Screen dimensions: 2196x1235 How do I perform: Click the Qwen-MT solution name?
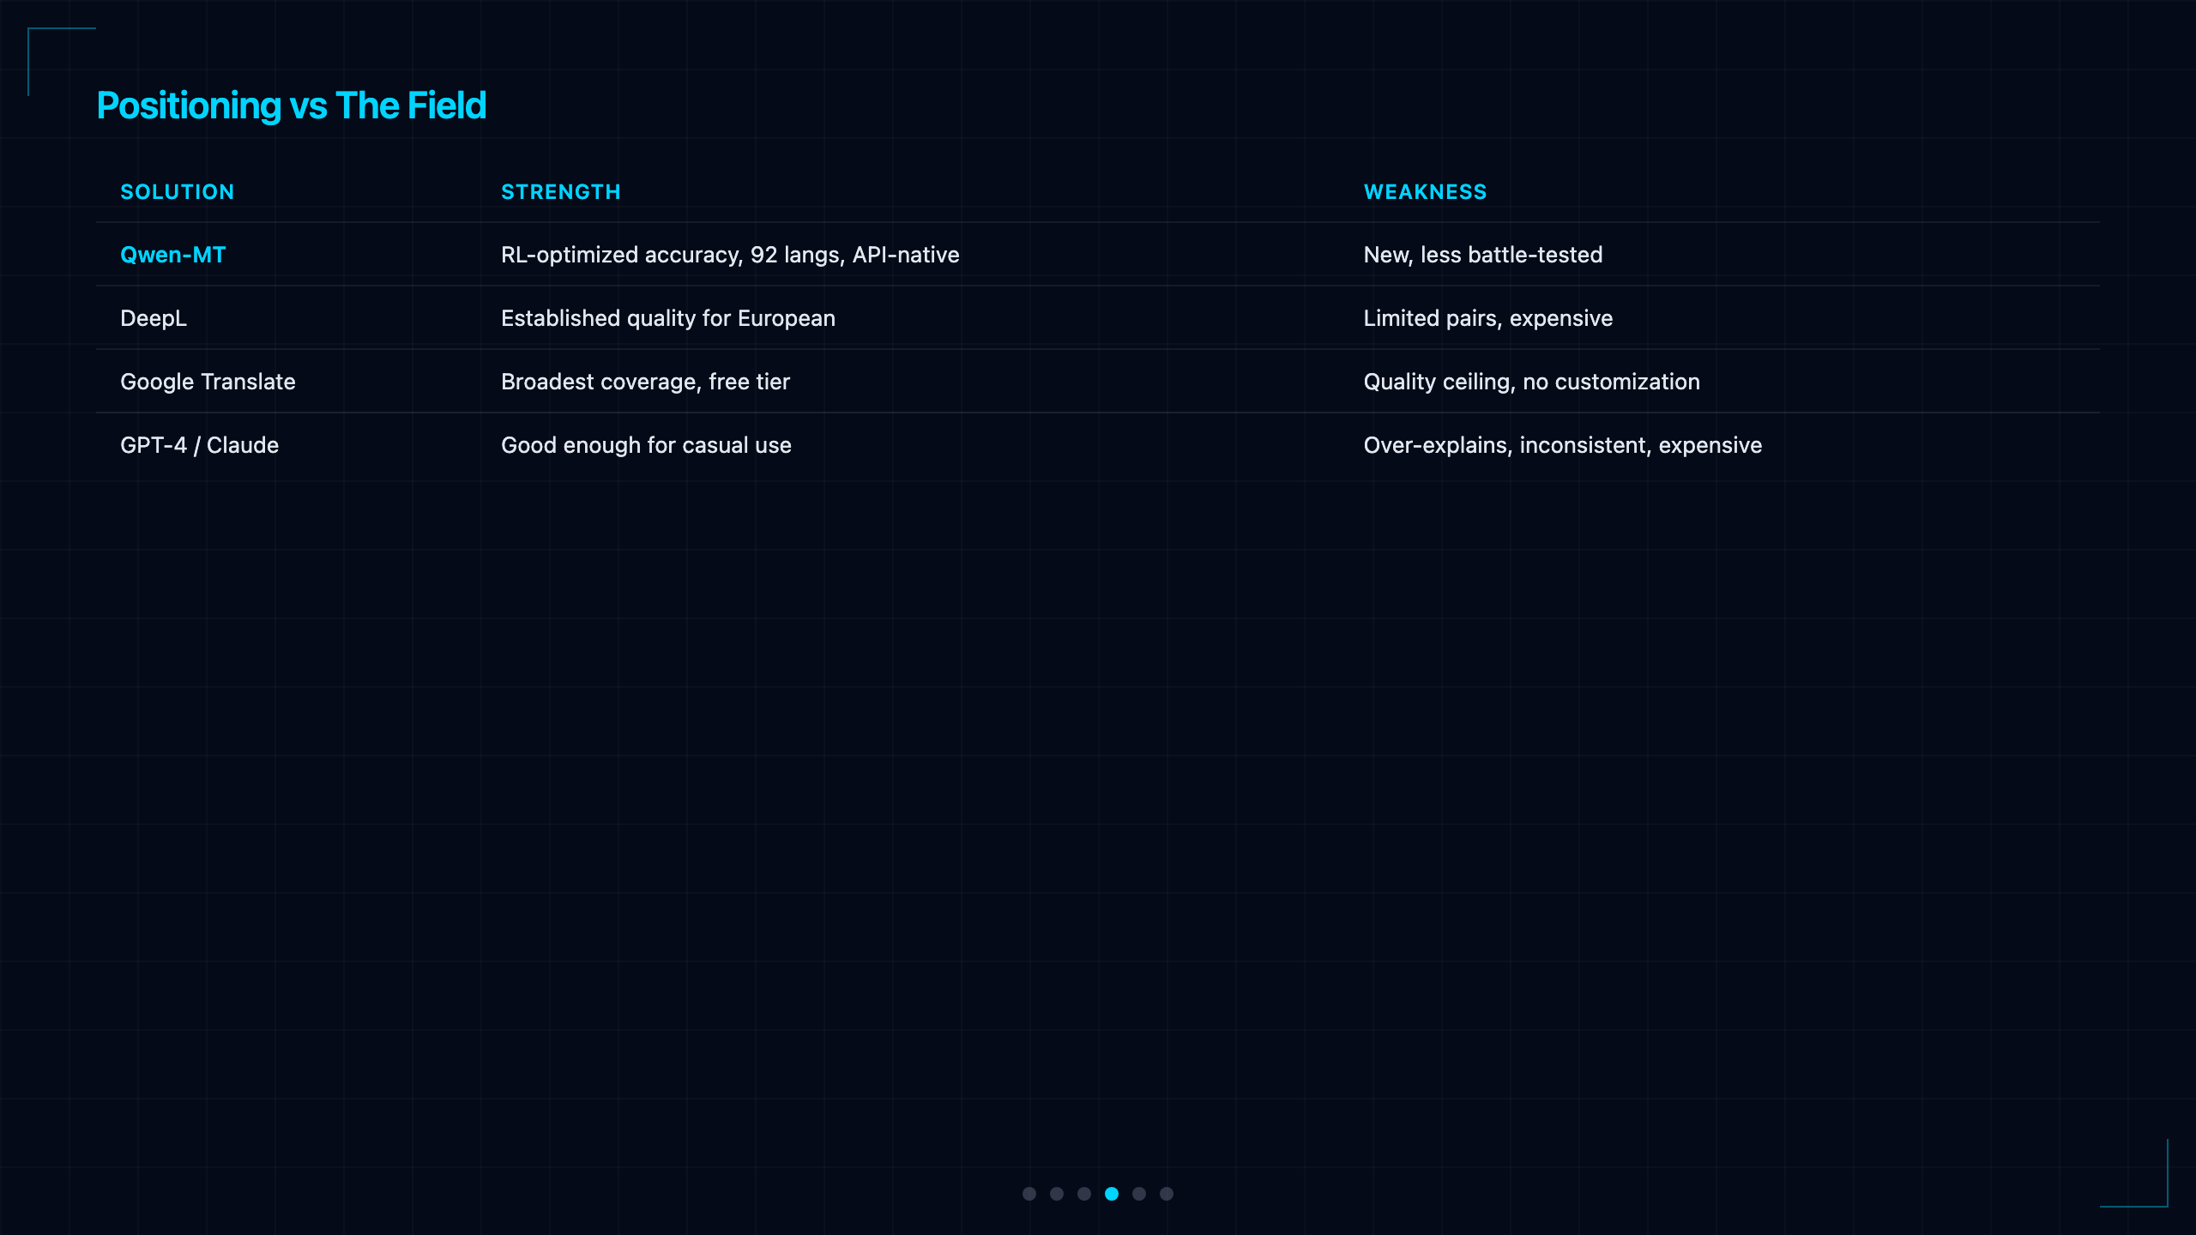coord(173,255)
